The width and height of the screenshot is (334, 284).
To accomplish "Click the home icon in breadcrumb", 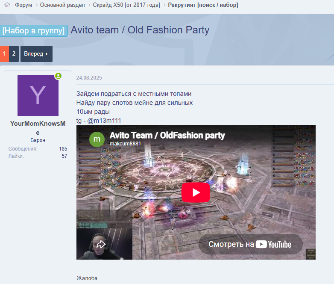I will pyautogui.click(x=7, y=5).
